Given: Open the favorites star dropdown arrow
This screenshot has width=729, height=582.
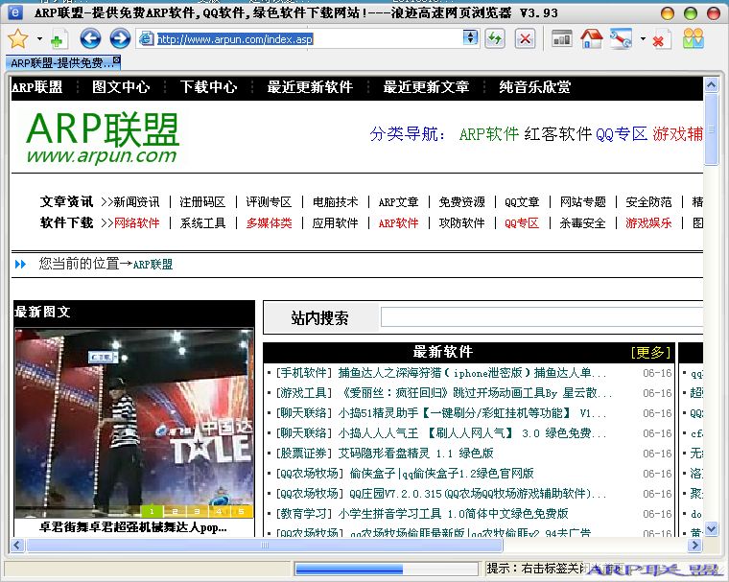Looking at the screenshot, I should coord(39,39).
